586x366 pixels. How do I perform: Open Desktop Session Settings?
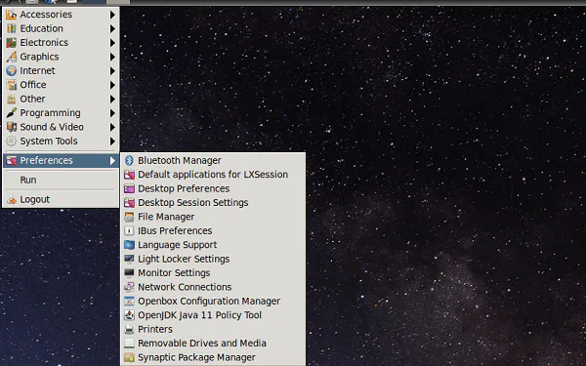point(213,203)
